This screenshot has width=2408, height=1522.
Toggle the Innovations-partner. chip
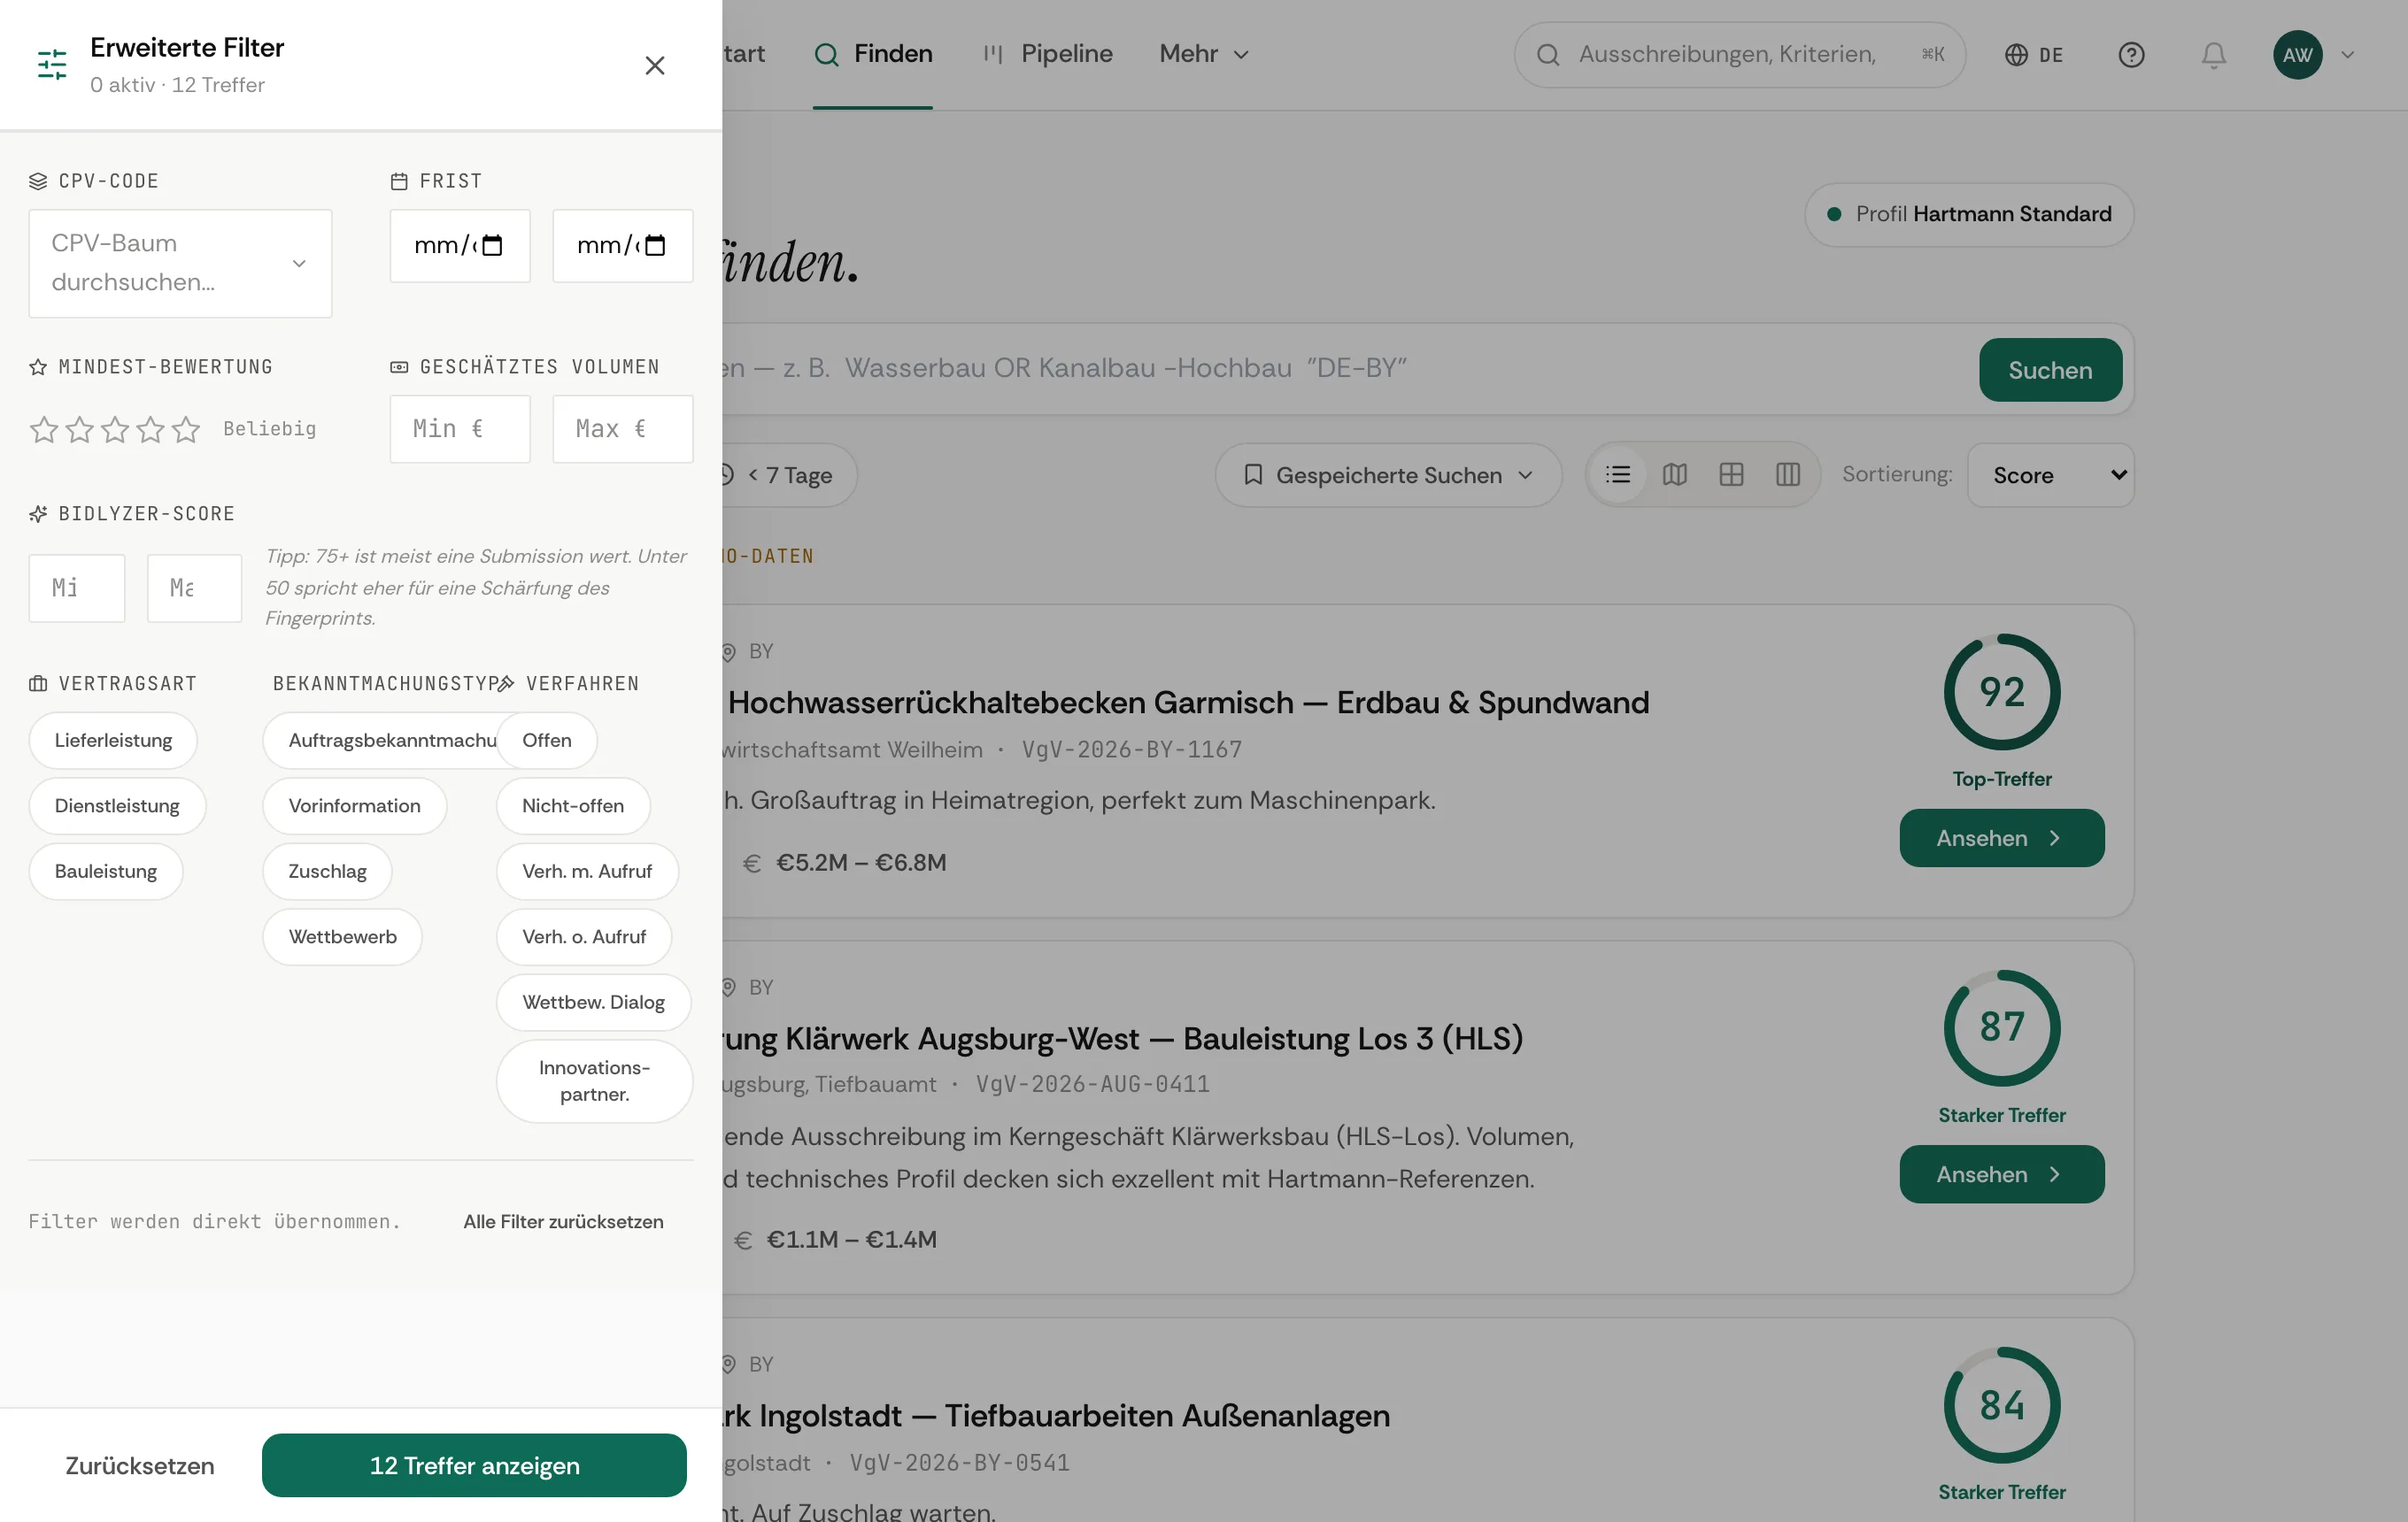(x=595, y=1081)
